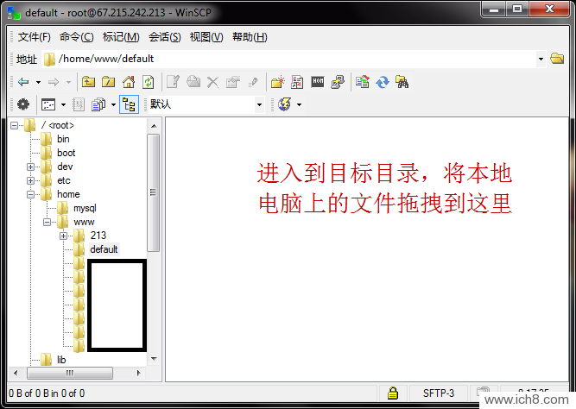Click the padlock encryption status icon
Screen dimensions: 576x409
pos(393,393)
